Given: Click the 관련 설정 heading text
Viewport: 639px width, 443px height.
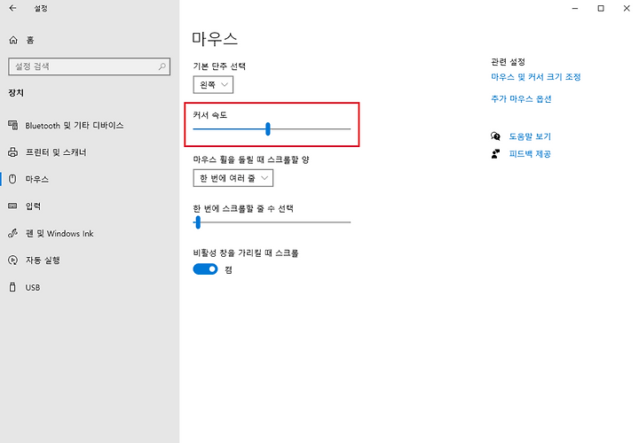Looking at the screenshot, I should (509, 62).
